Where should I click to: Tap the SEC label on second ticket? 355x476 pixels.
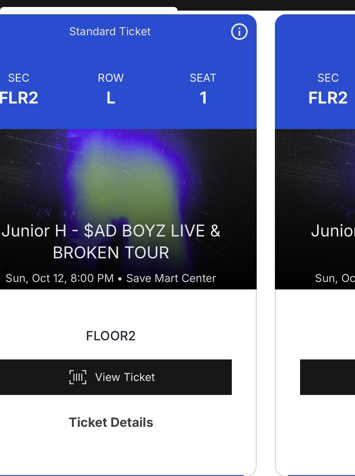(328, 78)
